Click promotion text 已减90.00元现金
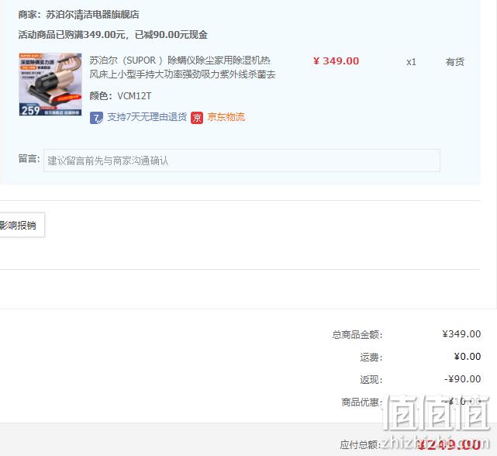Image resolution: width=497 pixels, height=456 pixels. (171, 35)
